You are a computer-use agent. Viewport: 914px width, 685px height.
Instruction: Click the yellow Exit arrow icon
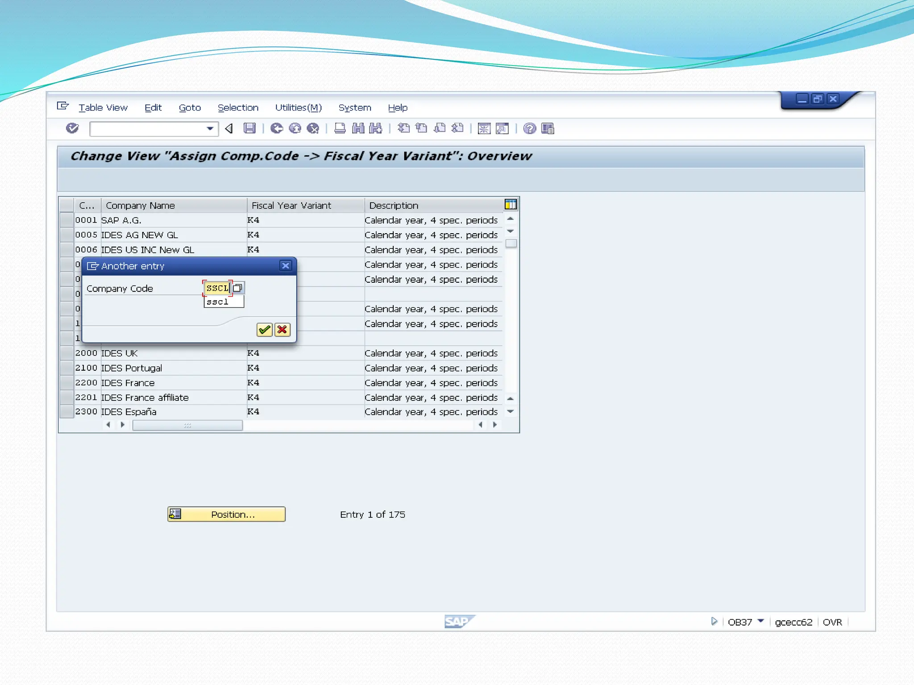point(295,128)
